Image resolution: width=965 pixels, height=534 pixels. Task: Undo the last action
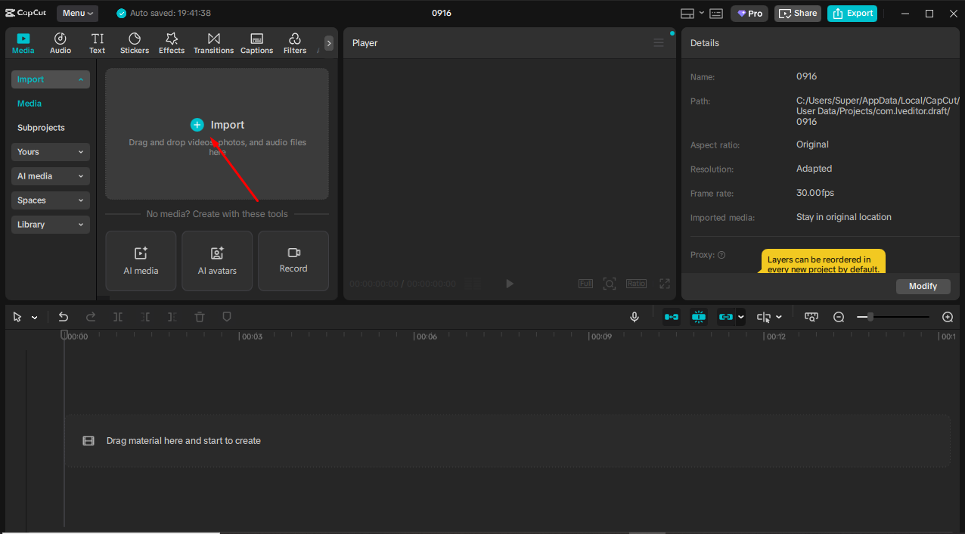tap(64, 316)
